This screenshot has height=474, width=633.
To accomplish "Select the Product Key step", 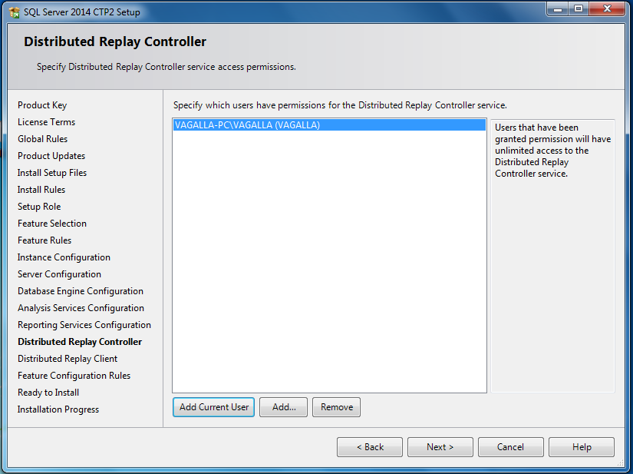I will 42,105.
